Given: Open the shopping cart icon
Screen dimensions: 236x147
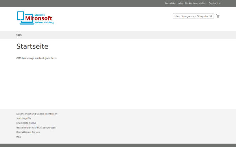Looking at the screenshot, I should pyautogui.click(x=218, y=16).
